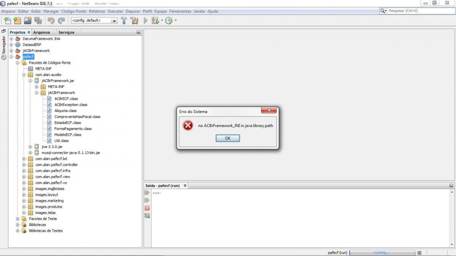
Task: Select Aliquota.class file
Action: (x=65, y=111)
